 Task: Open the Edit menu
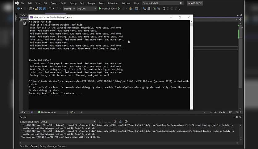pos(30,3)
